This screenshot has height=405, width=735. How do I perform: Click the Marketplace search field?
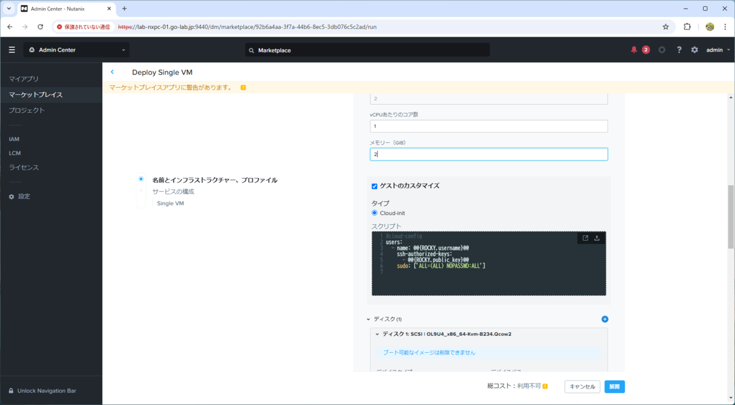click(x=367, y=50)
